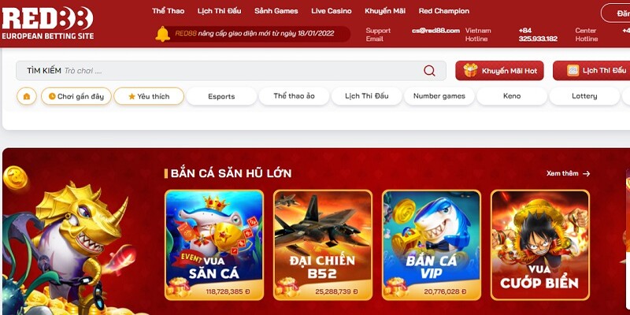
Task: Click the Xem thêm arrow link
Action: [568, 173]
